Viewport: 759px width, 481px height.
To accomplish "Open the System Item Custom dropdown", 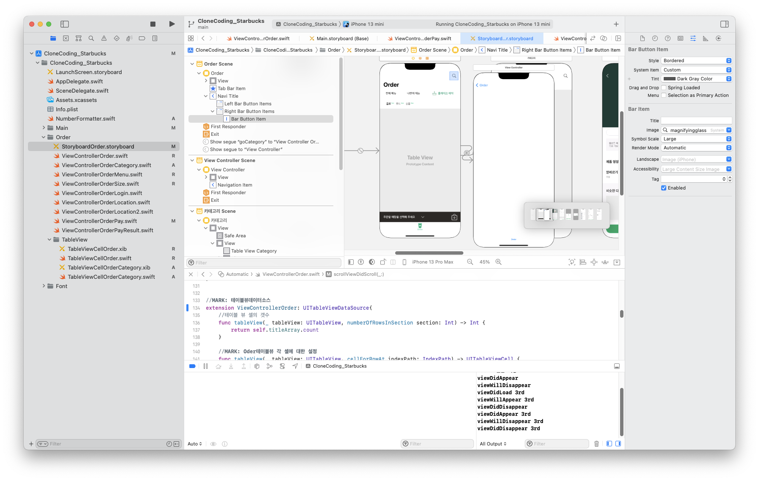I will 696,70.
